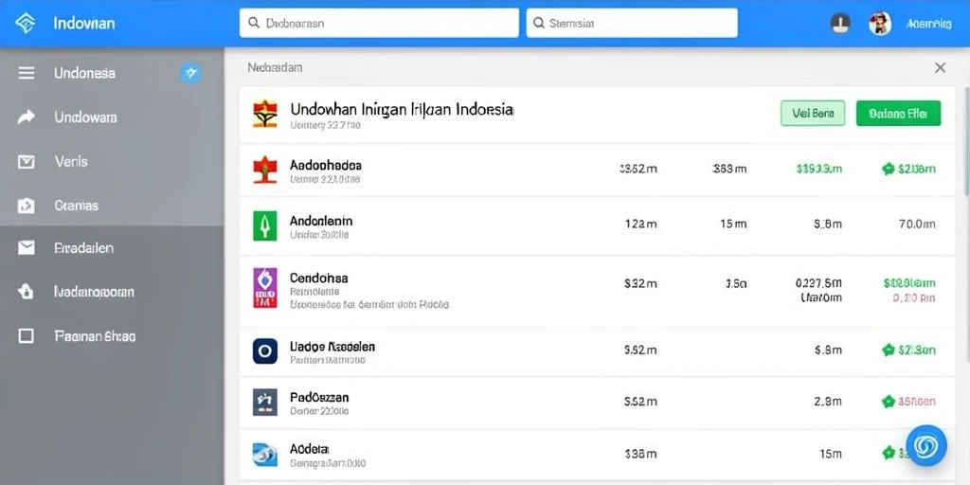Click the search magnifier in the first field

click(x=254, y=23)
